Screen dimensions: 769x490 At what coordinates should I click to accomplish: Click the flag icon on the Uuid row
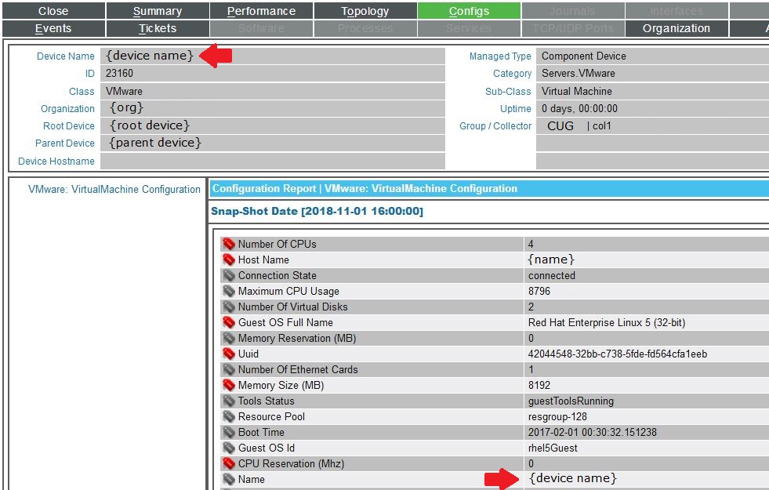click(x=228, y=354)
